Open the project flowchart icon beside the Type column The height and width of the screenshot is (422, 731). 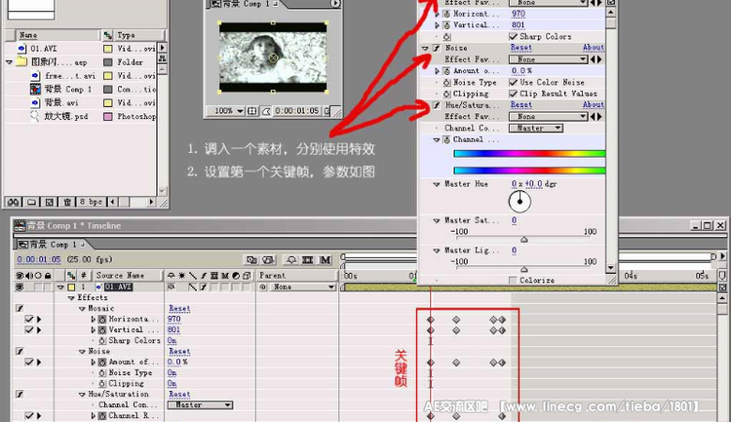pos(162,58)
